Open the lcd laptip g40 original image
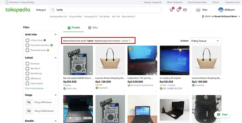This screenshot has width=242, height=123. (174, 60)
